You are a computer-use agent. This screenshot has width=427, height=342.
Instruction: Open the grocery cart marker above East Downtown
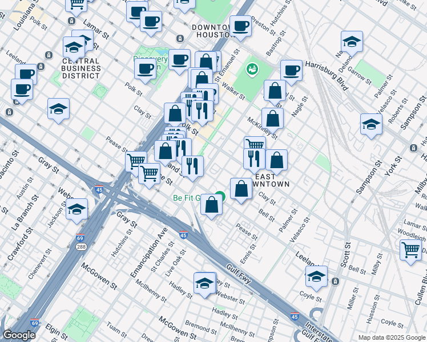(255, 142)
